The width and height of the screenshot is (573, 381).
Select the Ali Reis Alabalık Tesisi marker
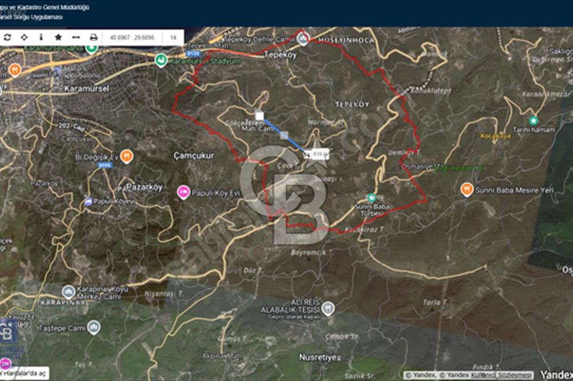tap(328, 309)
